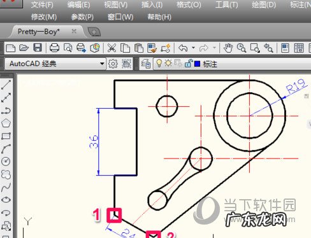Open the 修改(M) menu
311x238 pixels.
(44, 17)
